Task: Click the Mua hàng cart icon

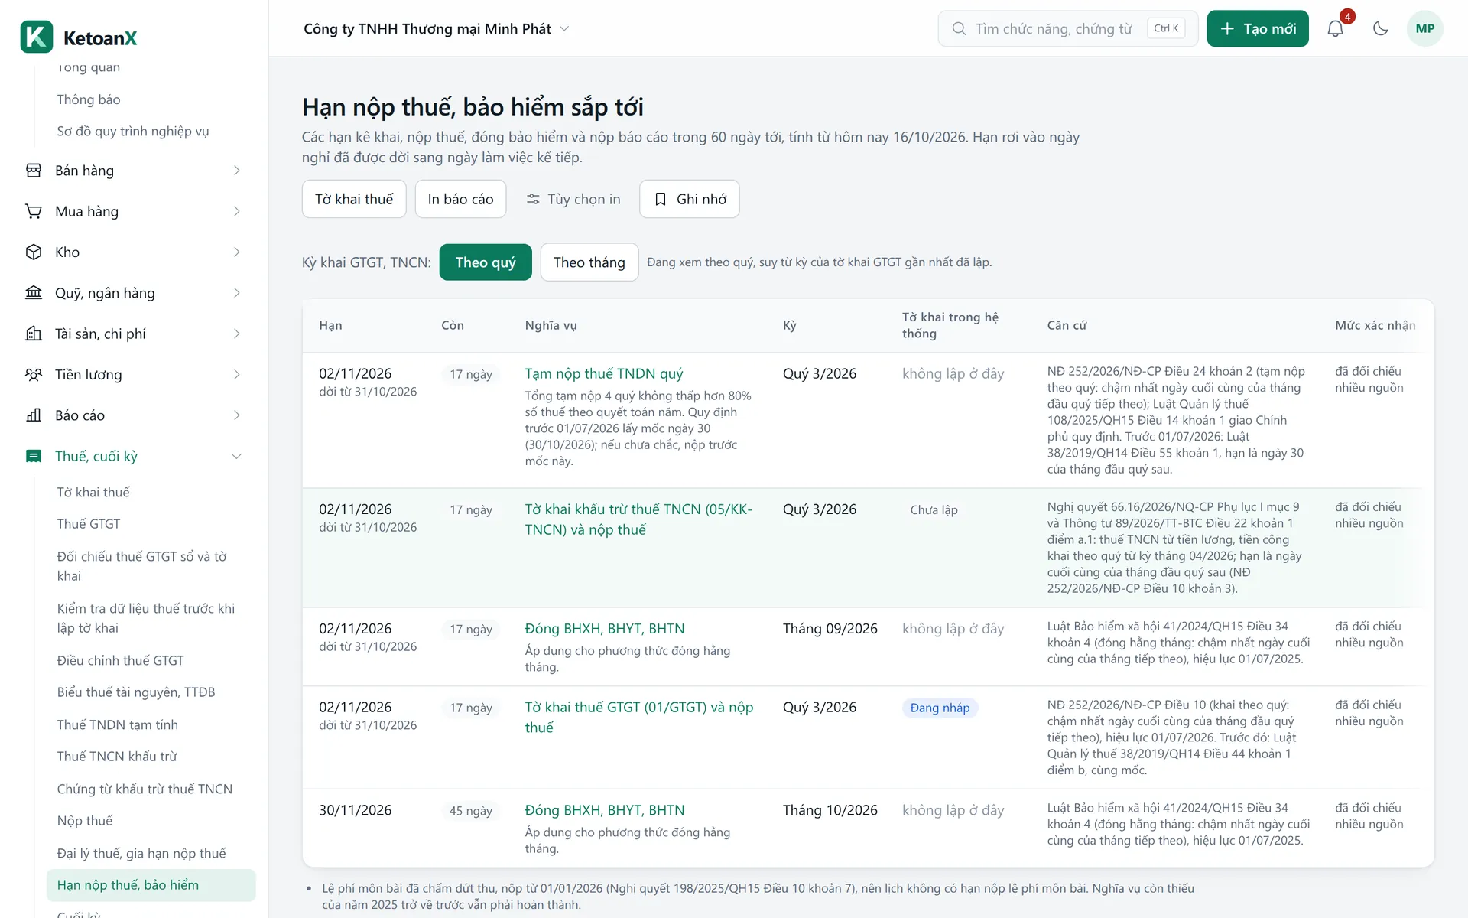Action: pyautogui.click(x=34, y=211)
